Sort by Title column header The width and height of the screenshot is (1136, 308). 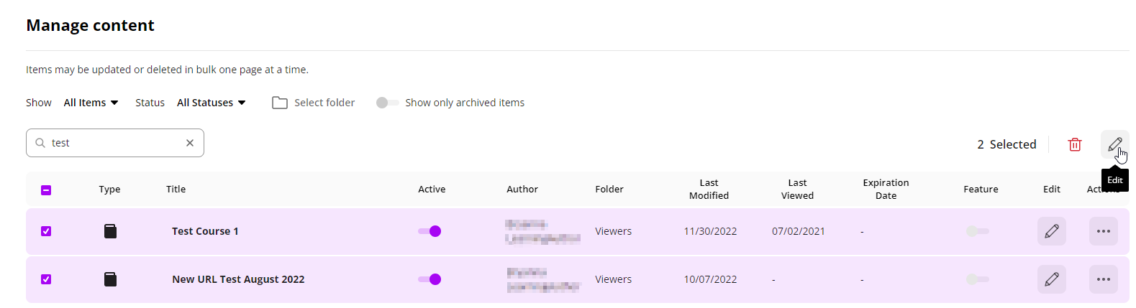(176, 189)
